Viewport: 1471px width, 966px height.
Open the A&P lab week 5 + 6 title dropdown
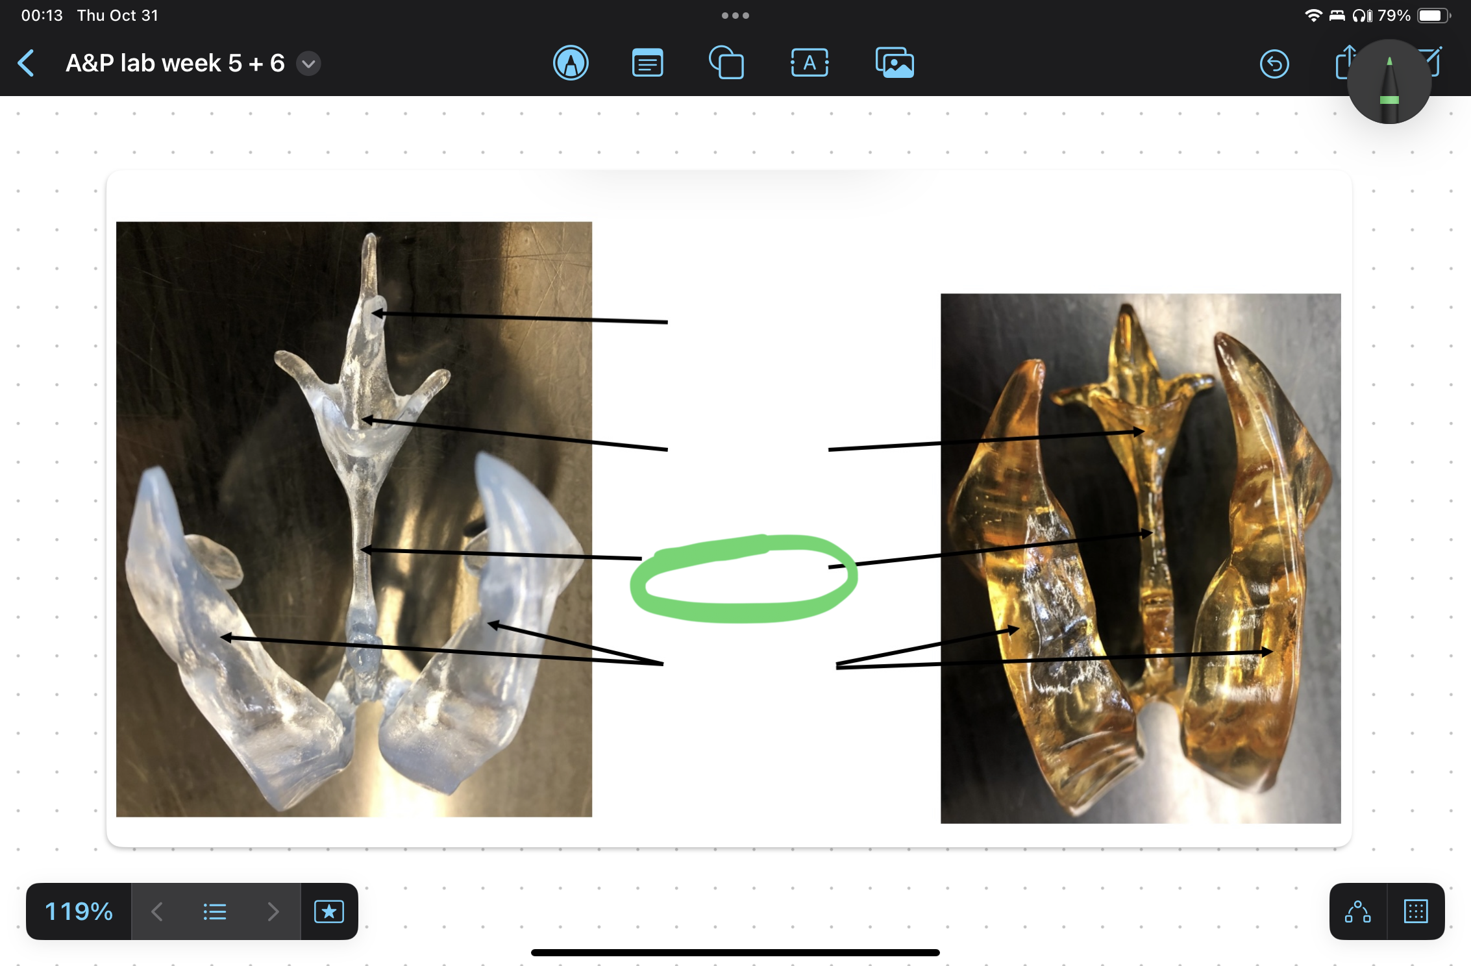point(309,64)
